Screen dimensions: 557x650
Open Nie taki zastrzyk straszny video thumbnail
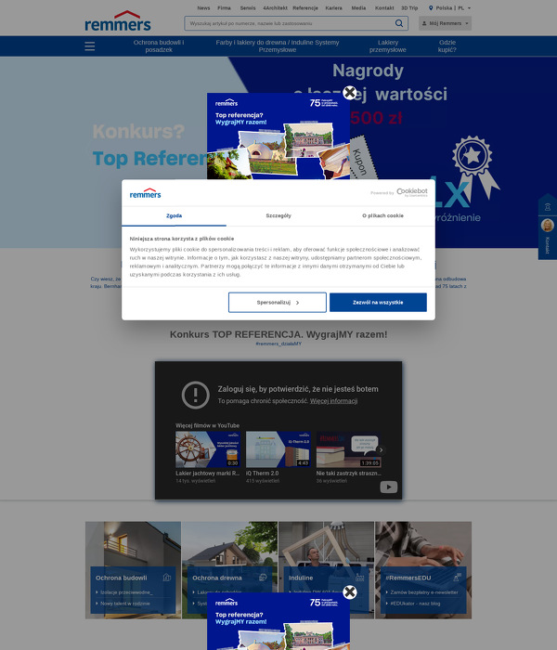[348, 449]
